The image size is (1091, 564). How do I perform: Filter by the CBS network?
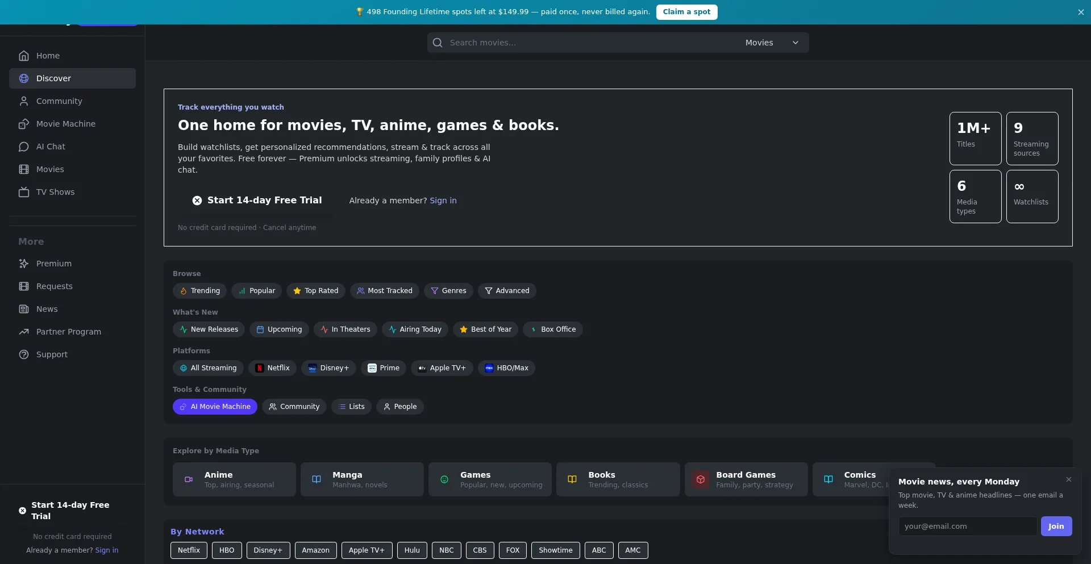(x=480, y=550)
